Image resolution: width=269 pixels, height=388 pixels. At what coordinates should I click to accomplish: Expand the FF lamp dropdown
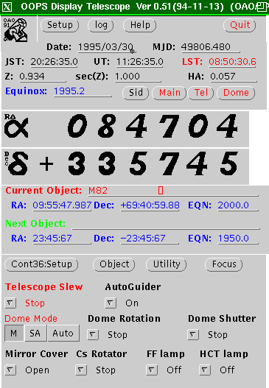point(152,370)
